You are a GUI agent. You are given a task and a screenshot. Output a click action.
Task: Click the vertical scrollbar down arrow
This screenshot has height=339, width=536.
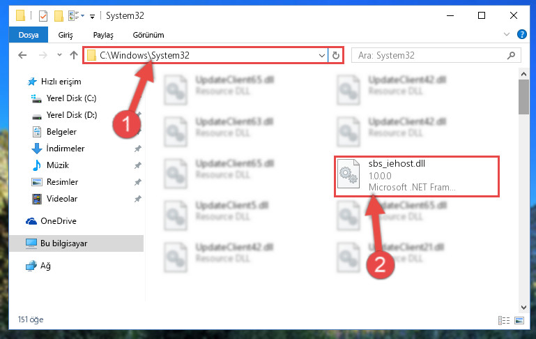pyautogui.click(x=523, y=307)
